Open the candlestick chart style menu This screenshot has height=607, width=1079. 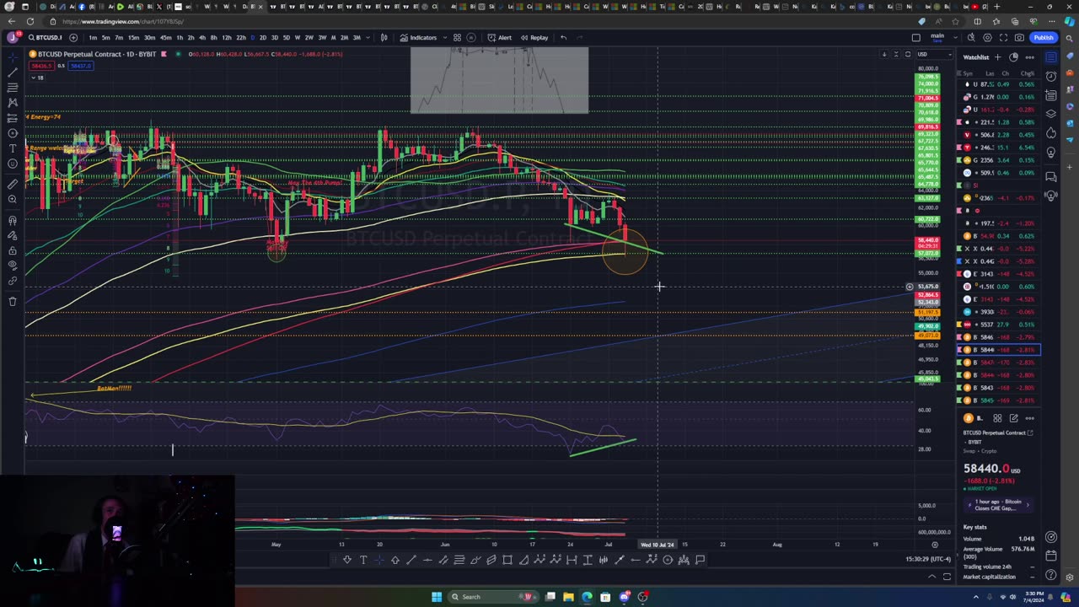click(384, 37)
